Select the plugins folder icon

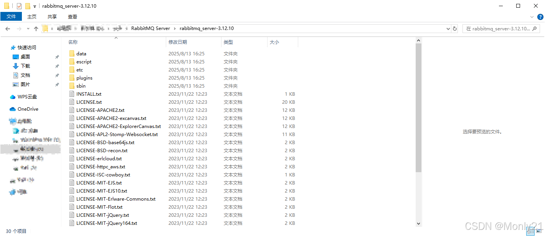(x=72, y=78)
